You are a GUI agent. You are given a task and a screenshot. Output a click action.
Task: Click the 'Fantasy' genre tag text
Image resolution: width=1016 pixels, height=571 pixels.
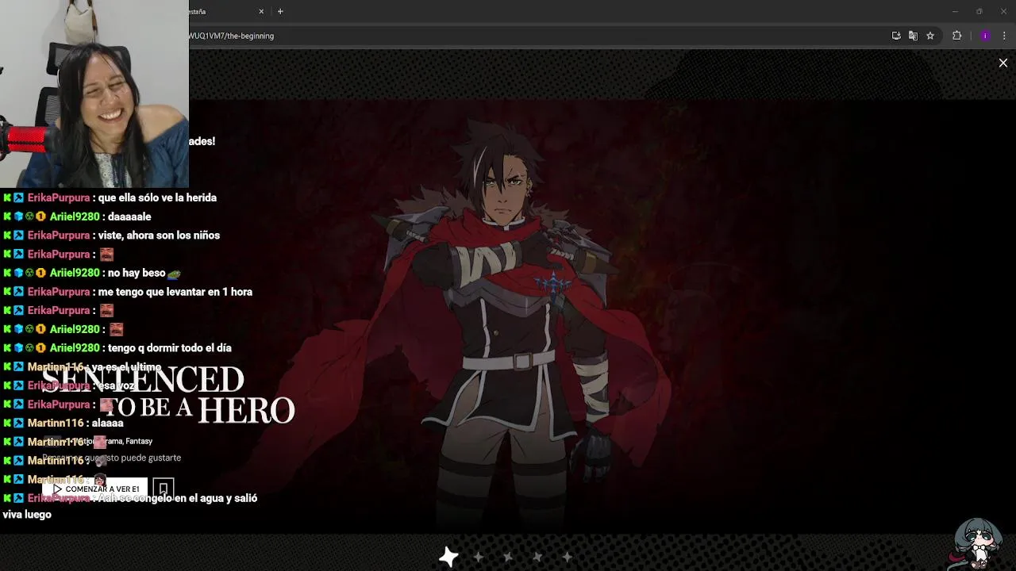click(139, 441)
